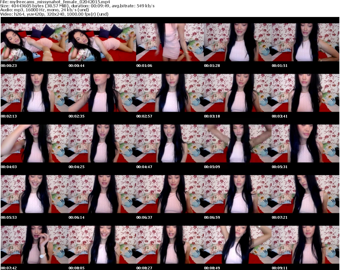The width and height of the screenshot is (340, 270).
Task: View the frame captured at 00:08:49
Action: pyautogui.click(x=238, y=245)
